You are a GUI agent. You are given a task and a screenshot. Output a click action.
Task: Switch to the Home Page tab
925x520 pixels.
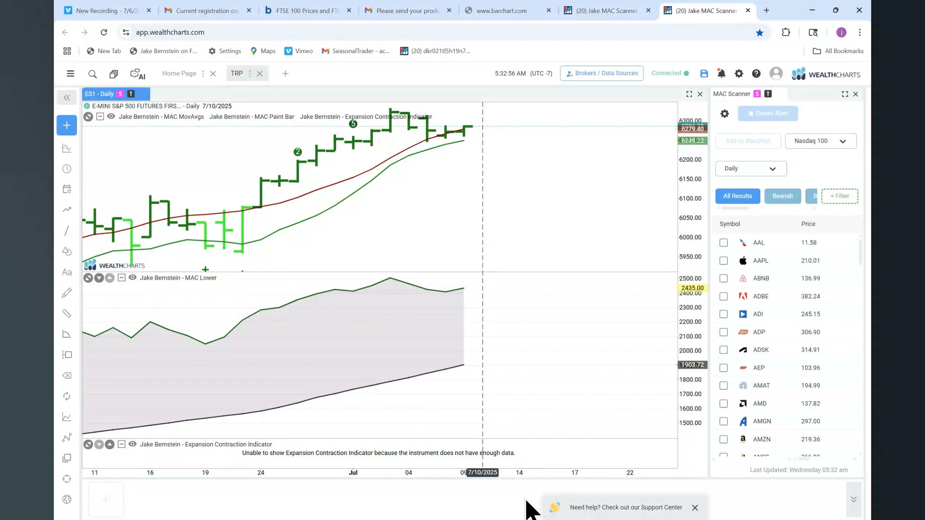tap(179, 73)
